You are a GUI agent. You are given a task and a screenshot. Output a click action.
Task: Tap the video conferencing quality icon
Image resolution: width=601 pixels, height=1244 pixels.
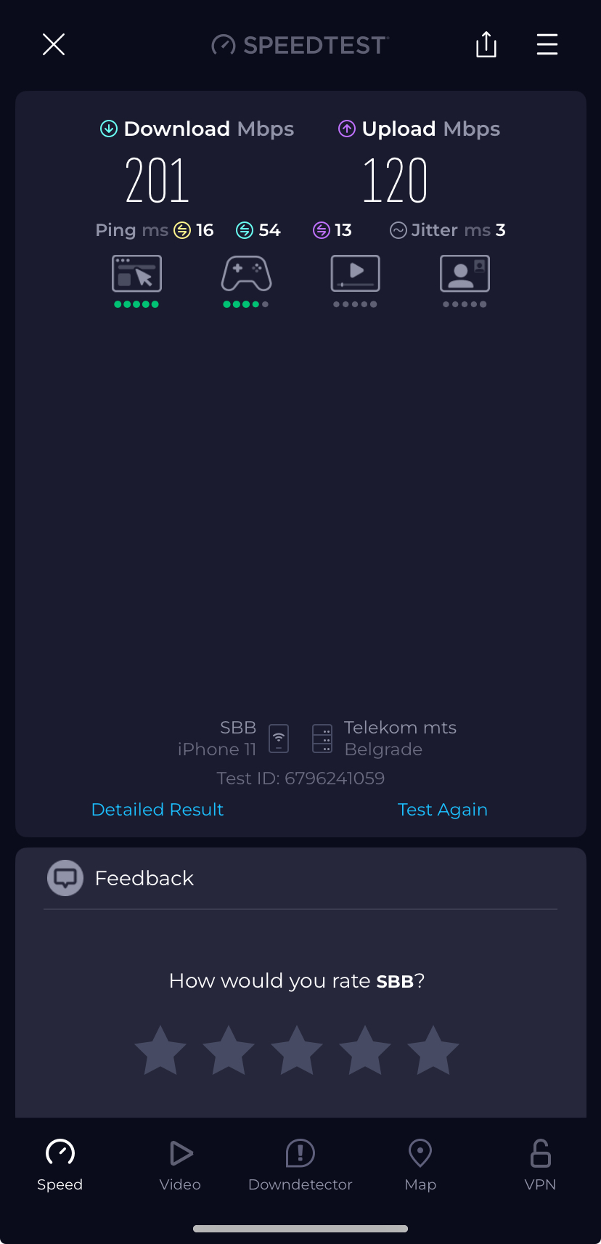click(x=465, y=274)
